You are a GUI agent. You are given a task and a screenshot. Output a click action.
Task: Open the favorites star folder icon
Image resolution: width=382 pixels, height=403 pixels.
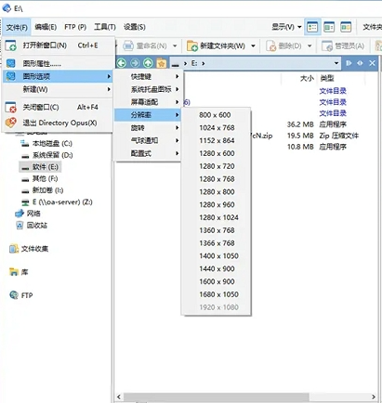(x=161, y=63)
